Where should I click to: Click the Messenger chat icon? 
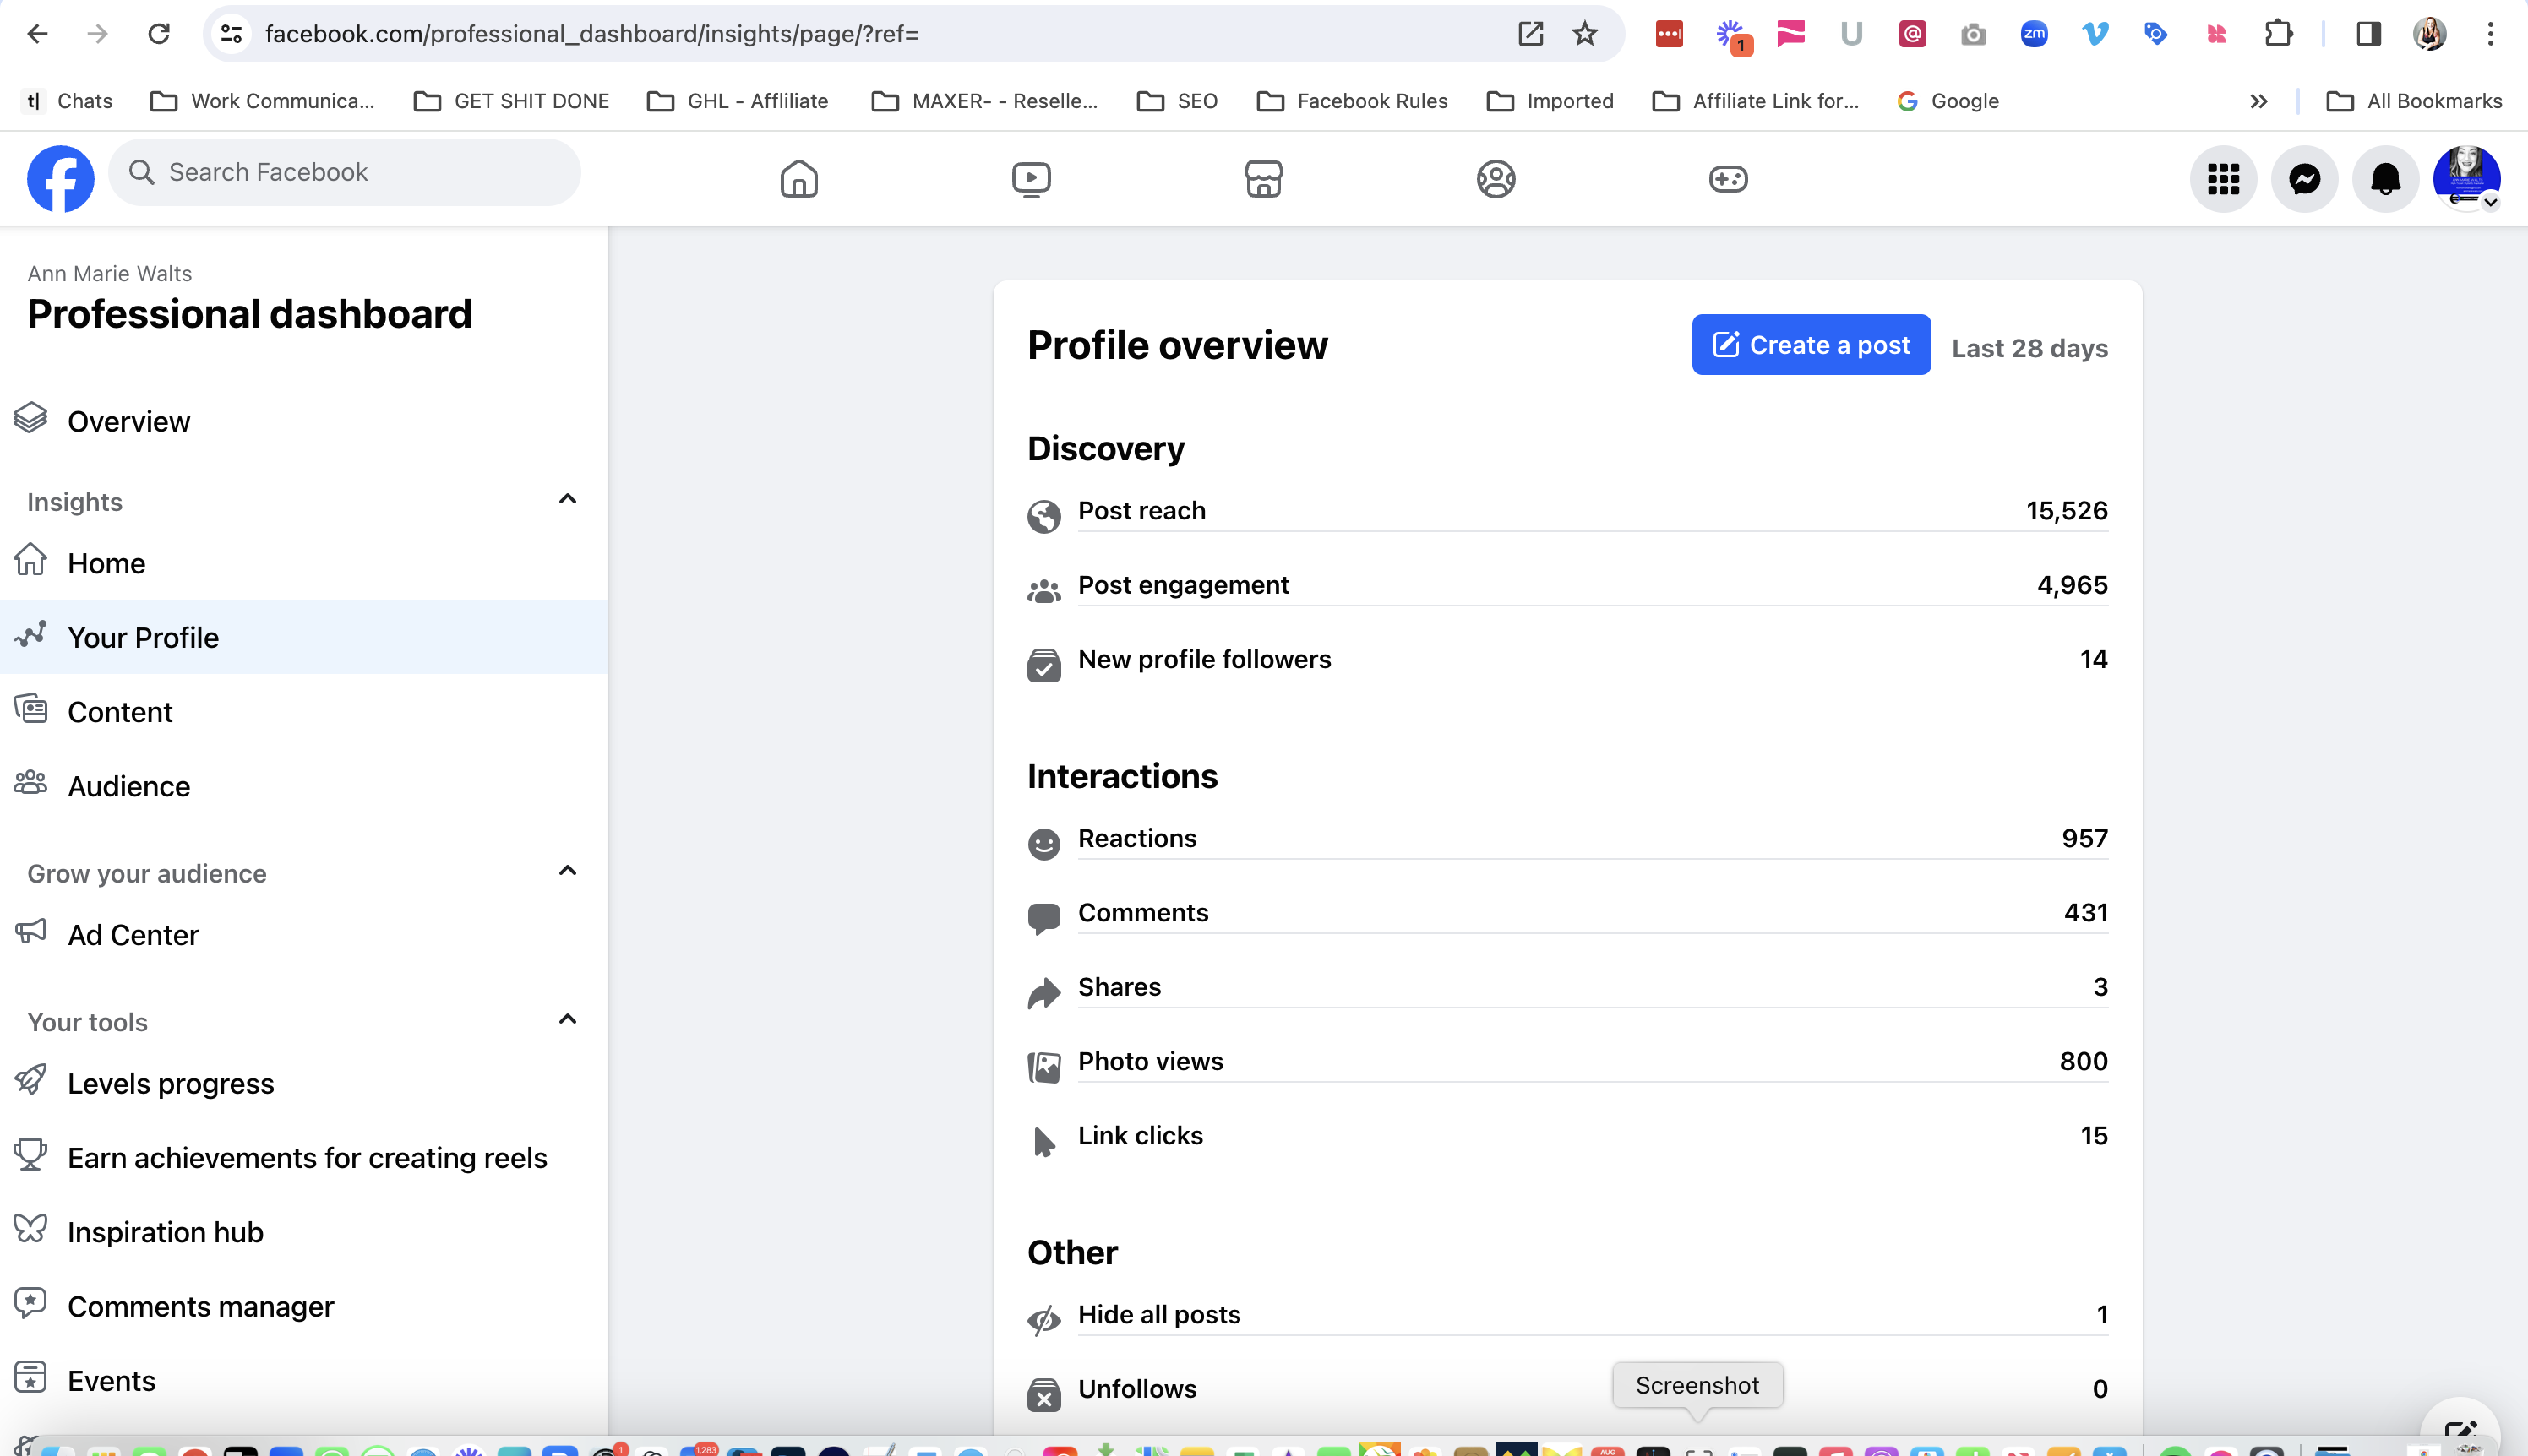coord(2304,177)
